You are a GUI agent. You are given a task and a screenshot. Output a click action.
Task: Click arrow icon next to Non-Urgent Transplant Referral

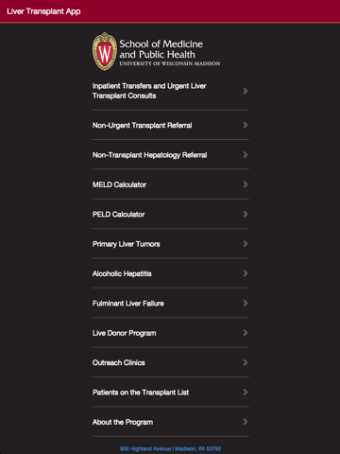point(246,125)
